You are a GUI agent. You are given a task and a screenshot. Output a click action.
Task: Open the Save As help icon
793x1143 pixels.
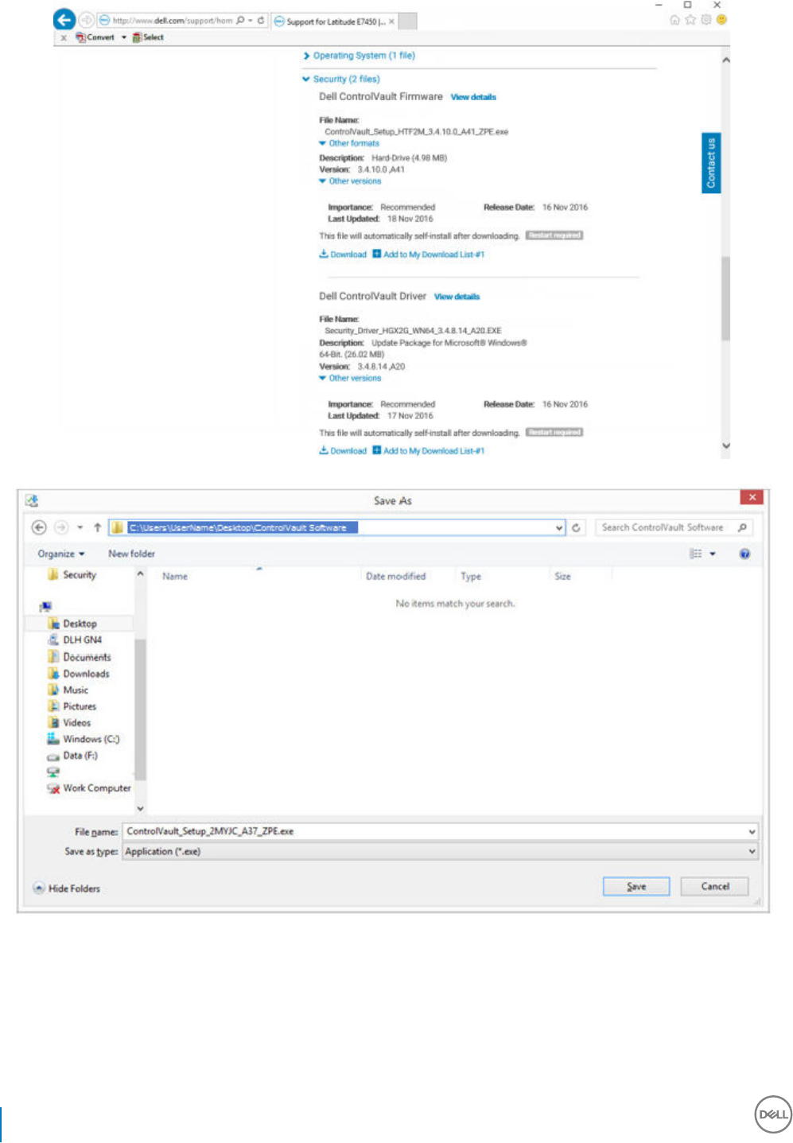point(744,554)
